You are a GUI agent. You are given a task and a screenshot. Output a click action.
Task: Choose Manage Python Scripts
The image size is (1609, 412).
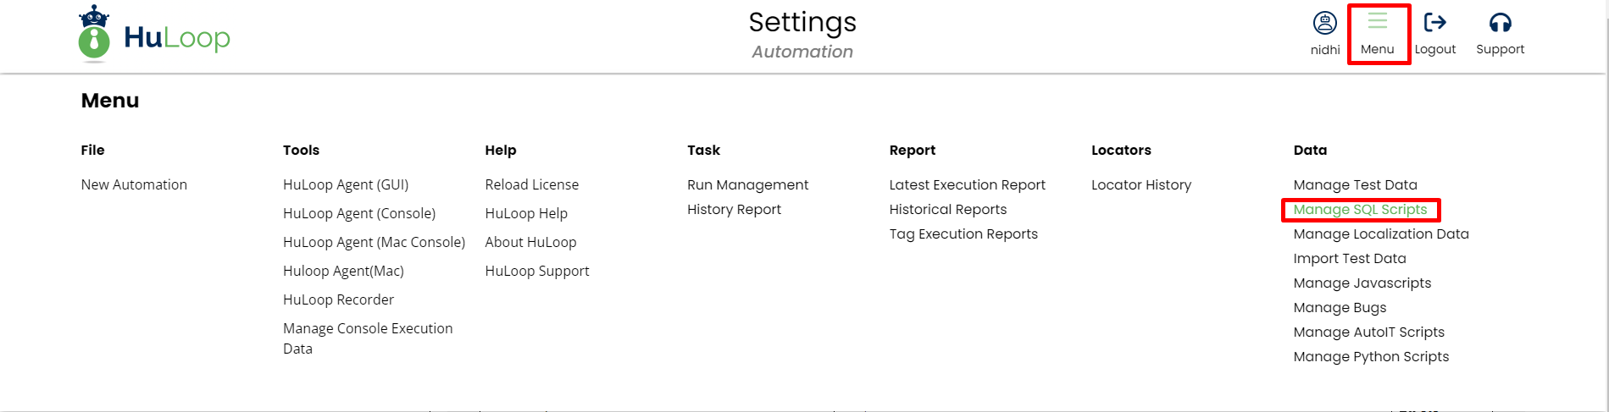tap(1371, 356)
